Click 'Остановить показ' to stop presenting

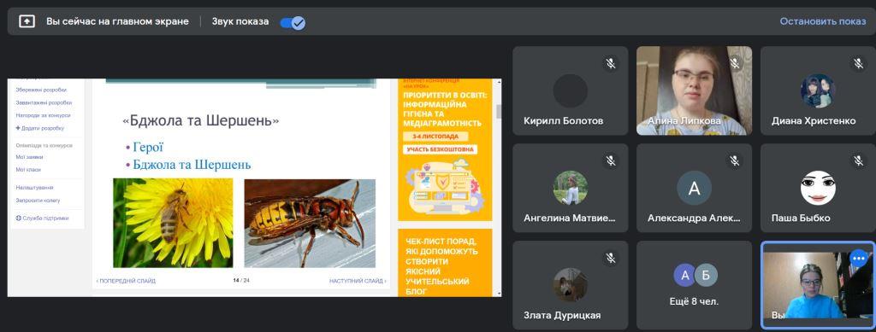pyautogui.click(x=823, y=21)
